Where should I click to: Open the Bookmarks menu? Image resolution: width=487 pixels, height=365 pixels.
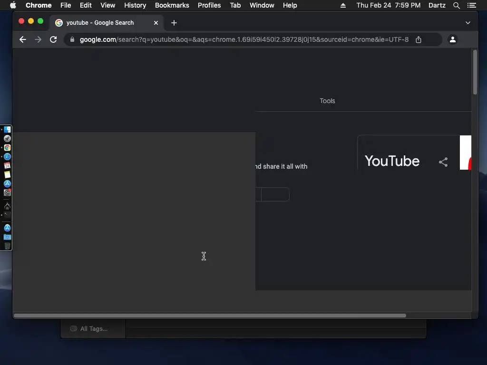(x=172, y=5)
